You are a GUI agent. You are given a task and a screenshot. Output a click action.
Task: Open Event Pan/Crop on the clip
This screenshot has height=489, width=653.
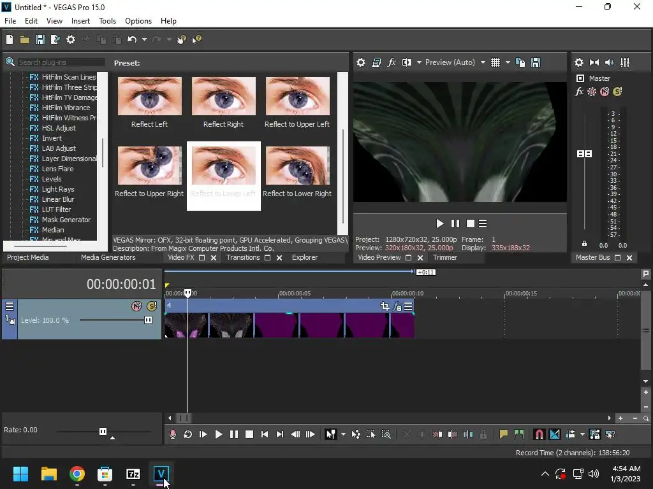point(385,306)
